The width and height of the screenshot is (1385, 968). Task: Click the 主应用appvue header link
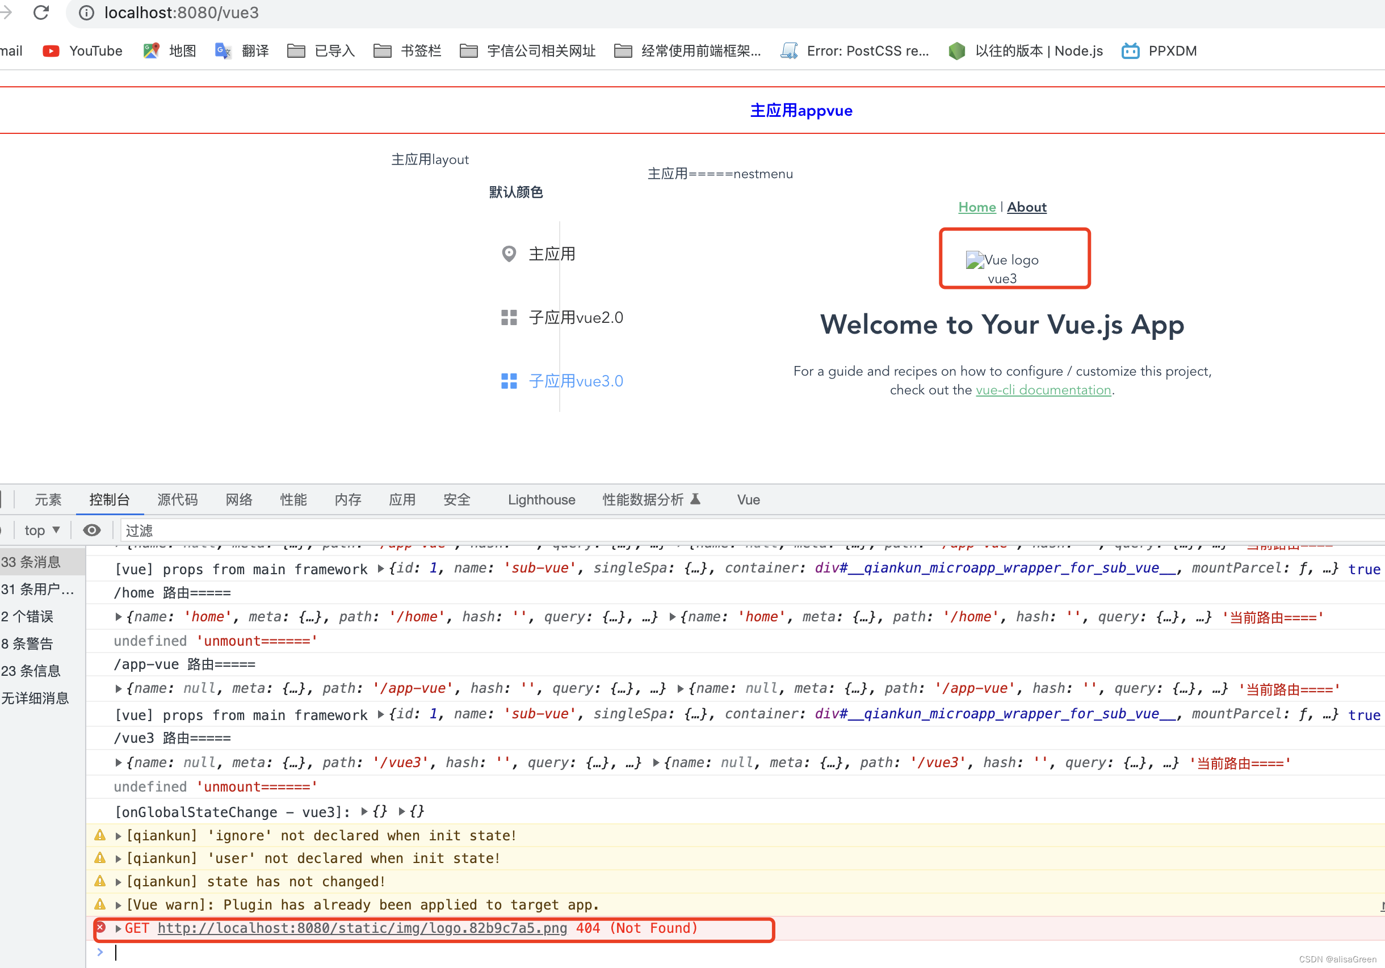coord(801,111)
